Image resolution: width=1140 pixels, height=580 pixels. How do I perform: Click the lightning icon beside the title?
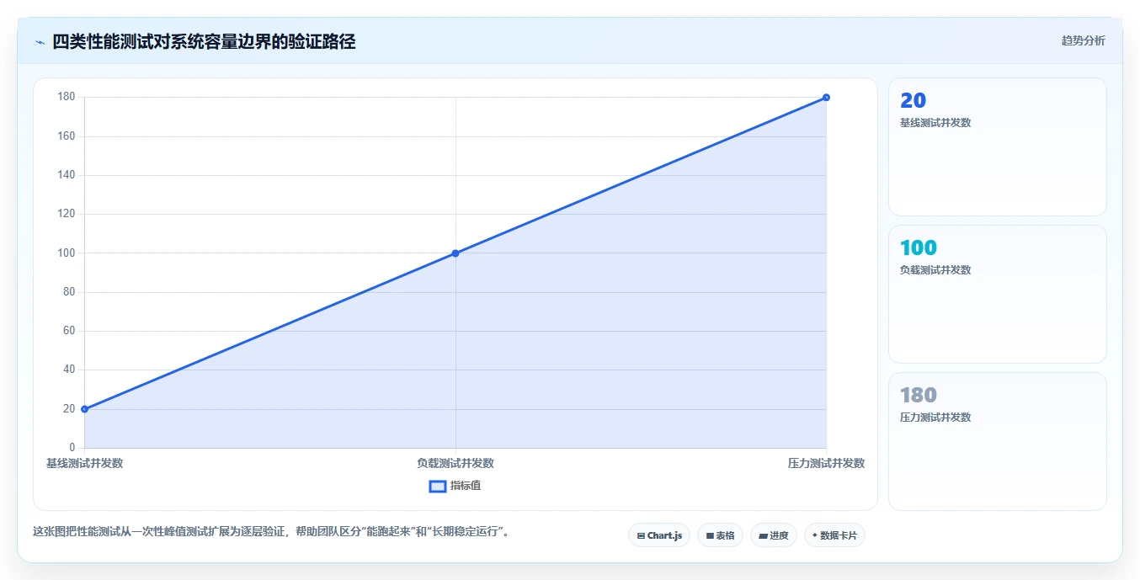(40, 42)
